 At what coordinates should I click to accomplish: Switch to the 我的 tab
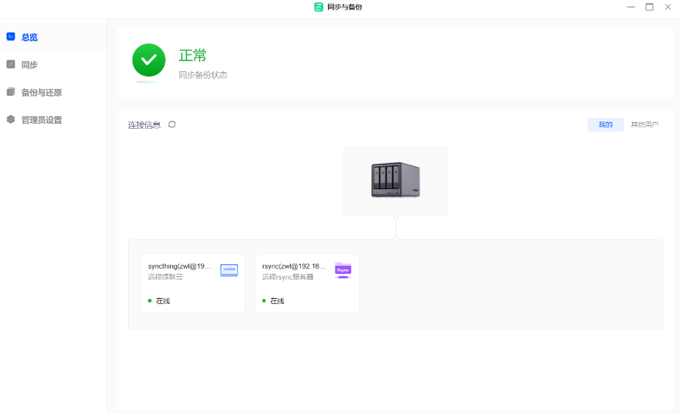pos(605,124)
